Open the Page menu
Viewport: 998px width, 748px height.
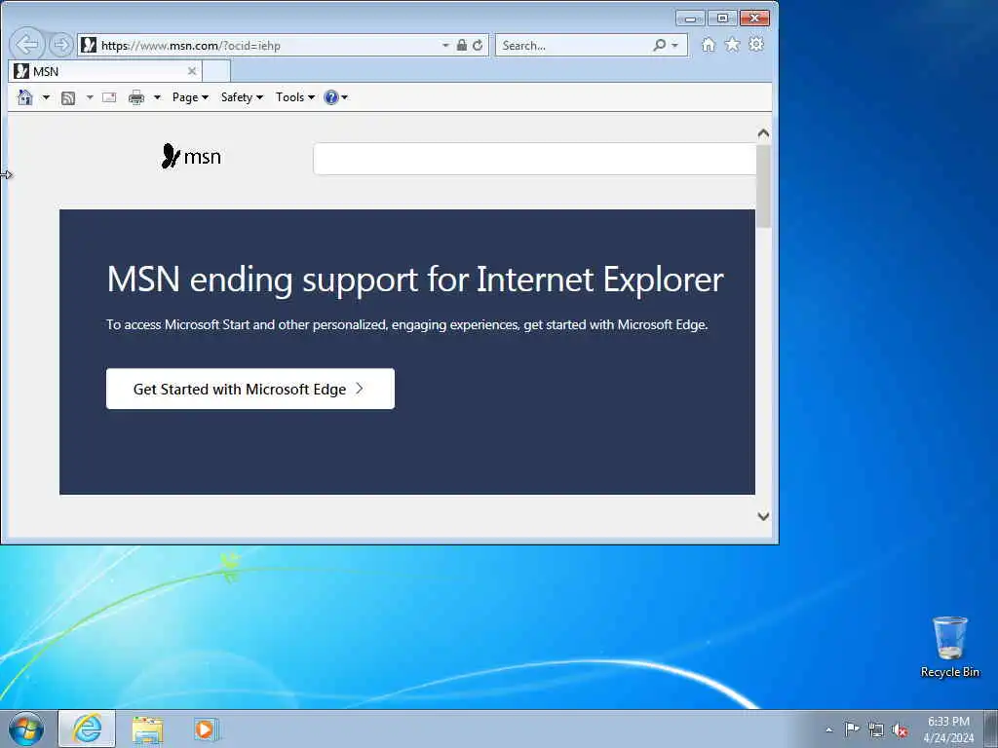coord(190,97)
